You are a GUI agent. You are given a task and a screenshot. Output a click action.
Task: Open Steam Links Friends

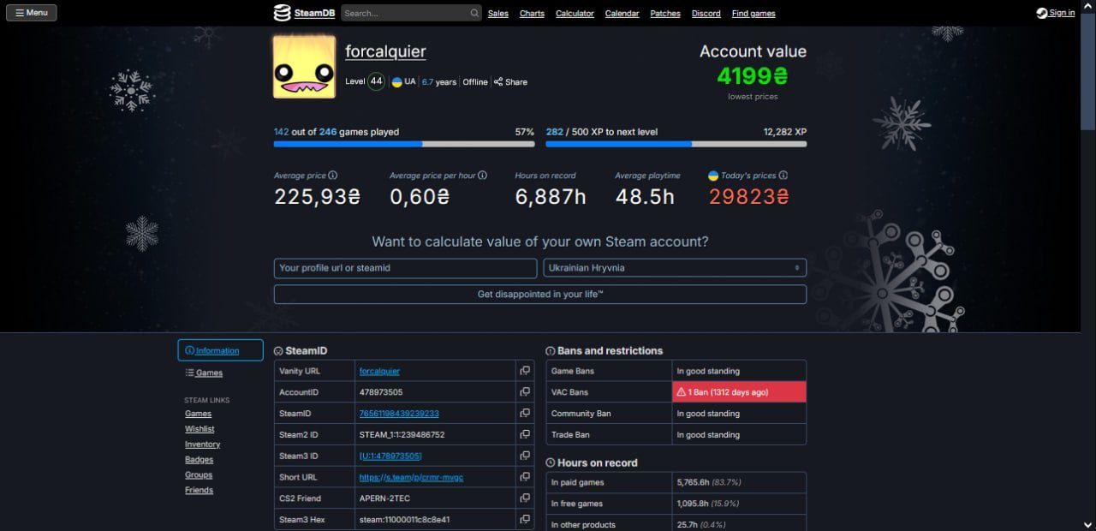[199, 491]
